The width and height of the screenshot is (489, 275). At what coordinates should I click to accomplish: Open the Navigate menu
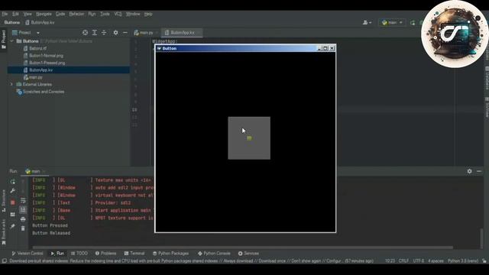click(x=44, y=14)
